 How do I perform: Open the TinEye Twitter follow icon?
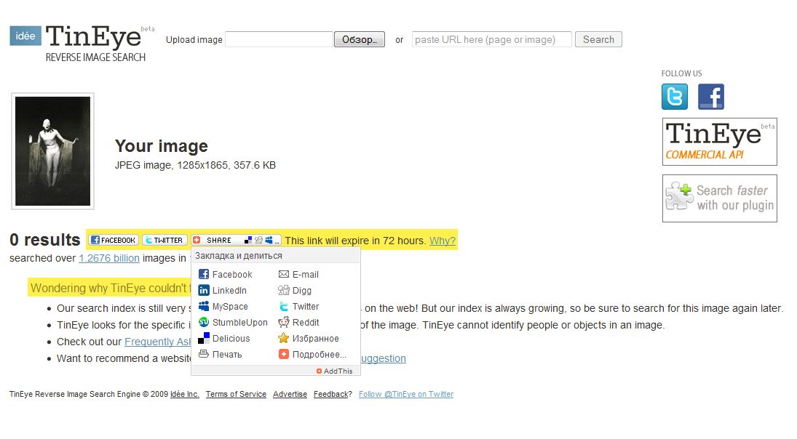pos(675,97)
